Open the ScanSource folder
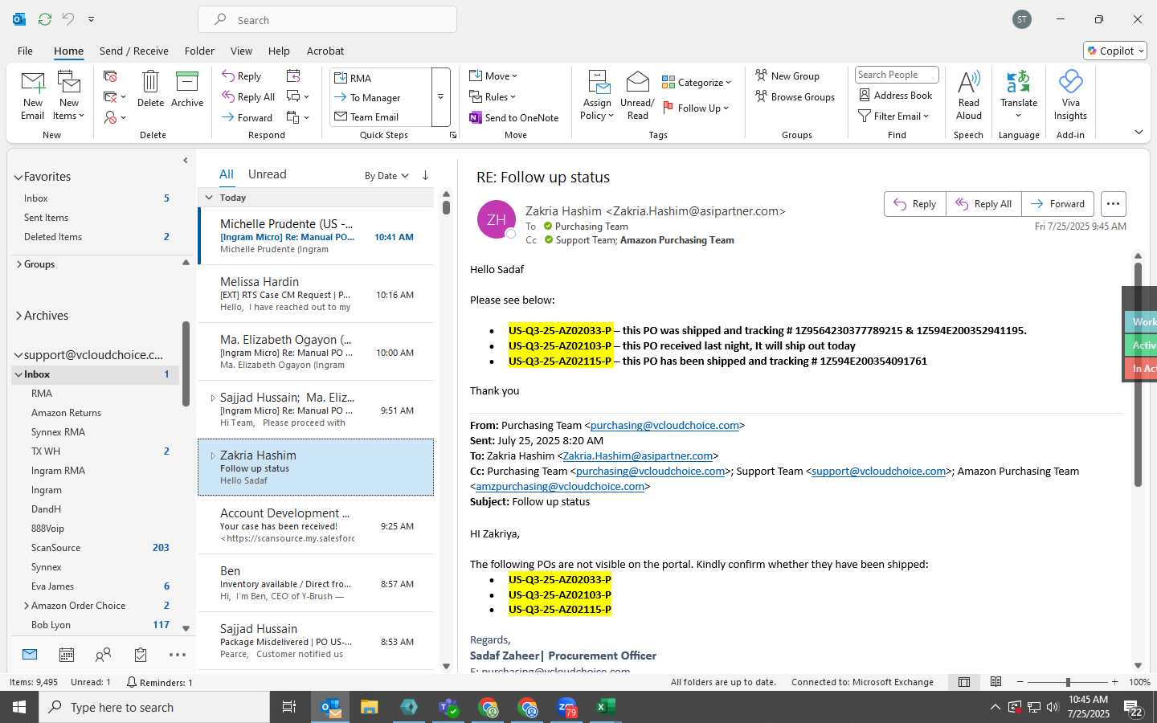Viewport: 1157px width, 723px height. 55,548
